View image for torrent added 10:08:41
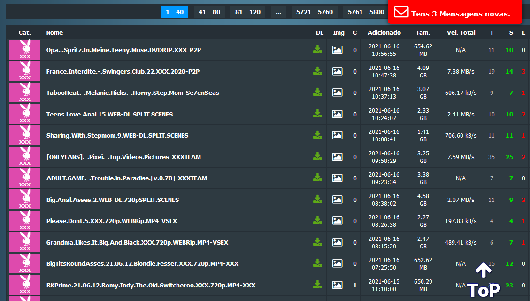Image resolution: width=530 pixels, height=301 pixels. tap(338, 135)
